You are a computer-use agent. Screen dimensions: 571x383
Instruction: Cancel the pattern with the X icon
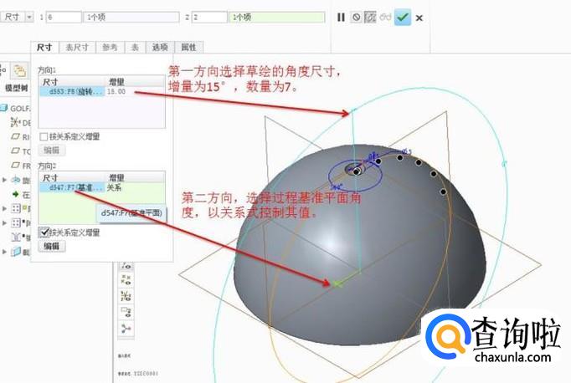(x=419, y=18)
